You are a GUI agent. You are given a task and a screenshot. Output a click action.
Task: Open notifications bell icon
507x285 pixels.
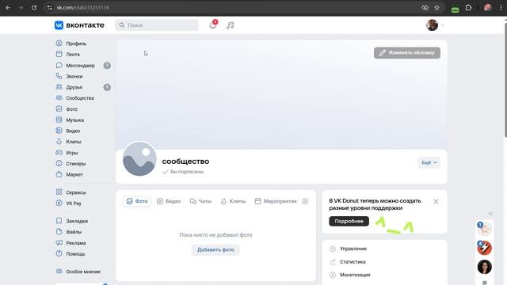pos(213,25)
